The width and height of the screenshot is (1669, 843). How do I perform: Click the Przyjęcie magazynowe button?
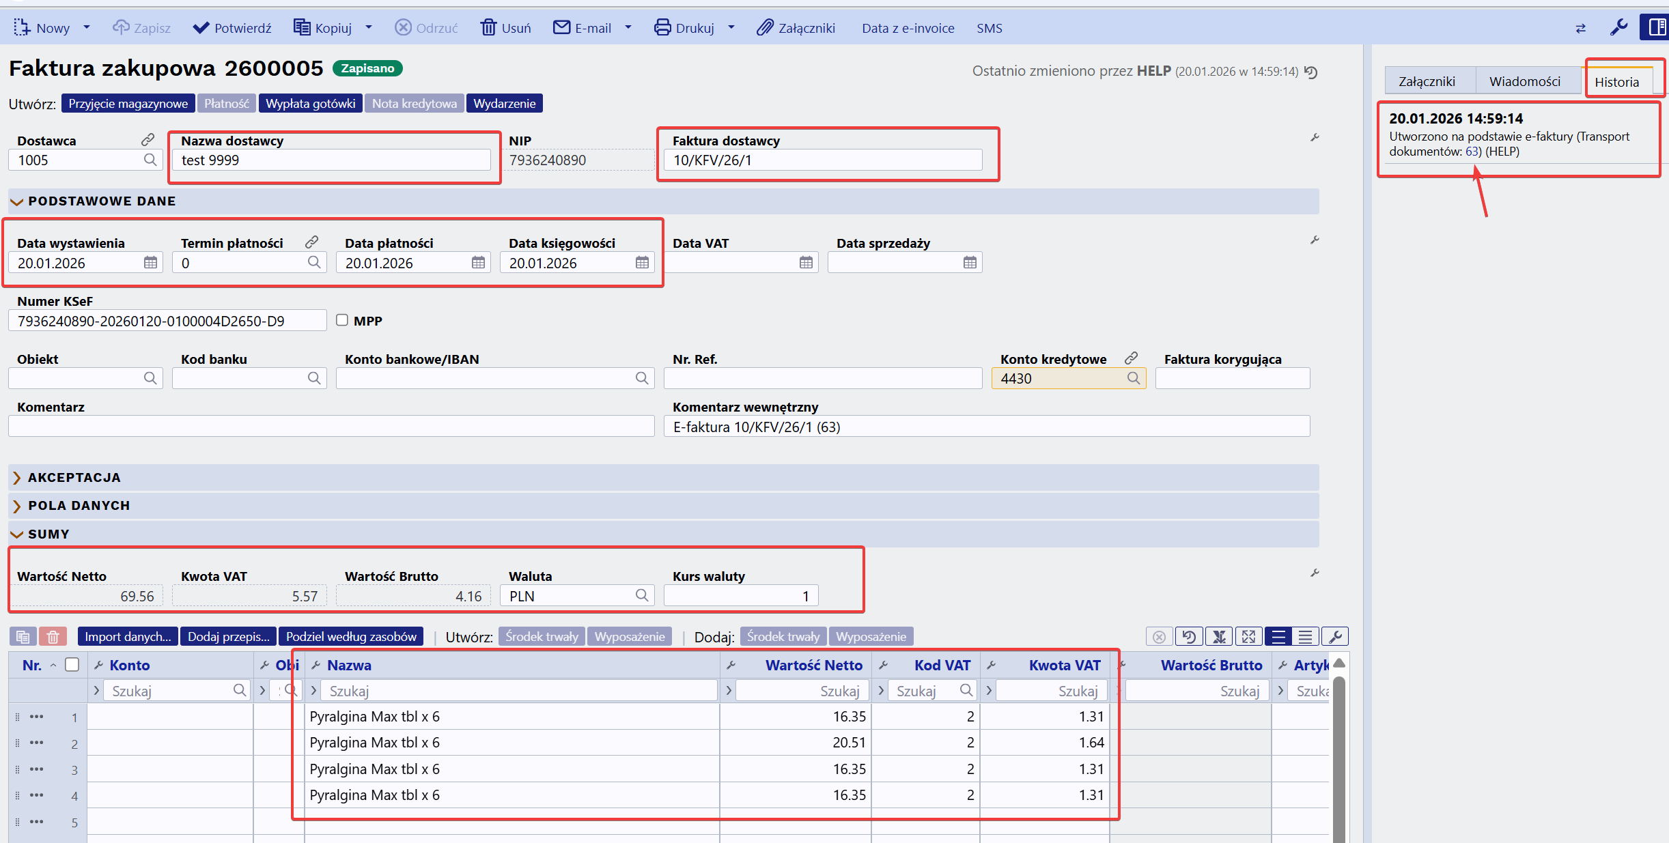coord(128,104)
